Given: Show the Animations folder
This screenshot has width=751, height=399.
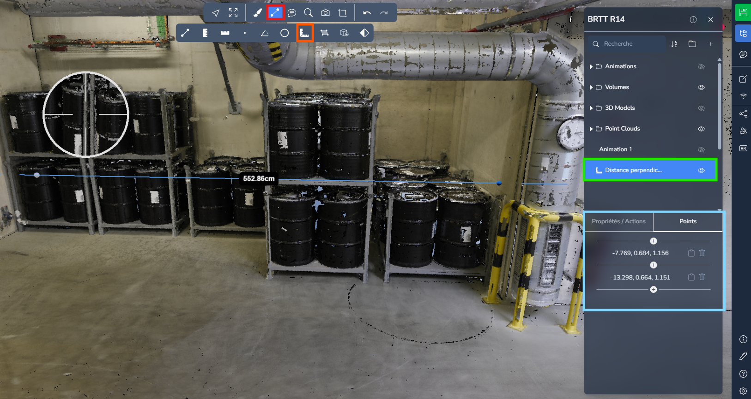Looking at the screenshot, I should pos(701,66).
